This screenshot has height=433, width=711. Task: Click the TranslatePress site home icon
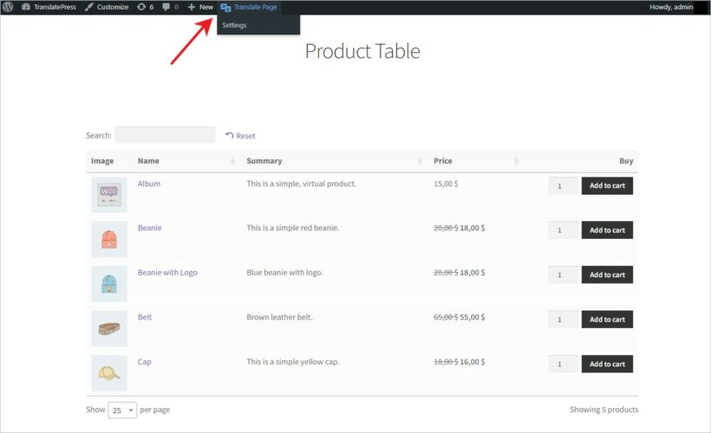coord(25,7)
